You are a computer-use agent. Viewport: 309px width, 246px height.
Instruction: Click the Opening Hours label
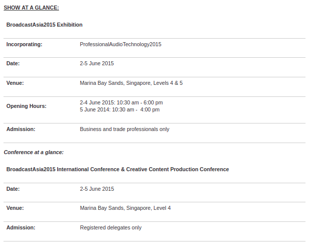click(x=27, y=106)
